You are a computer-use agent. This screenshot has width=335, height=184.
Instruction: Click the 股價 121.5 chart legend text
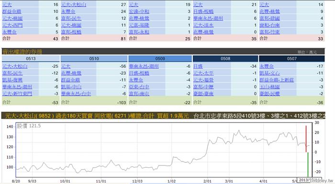(x=29, y=126)
